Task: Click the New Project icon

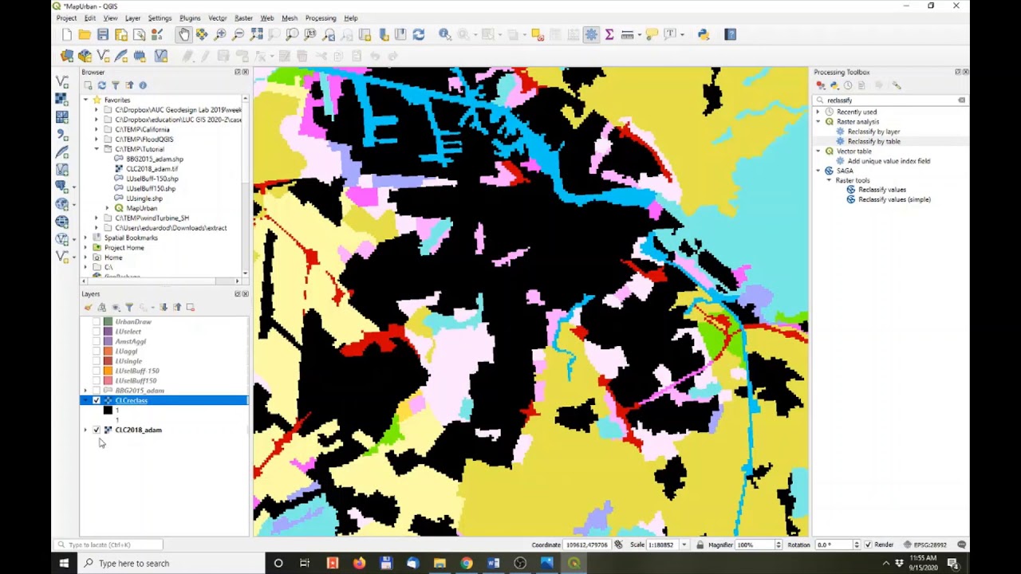Action: (x=67, y=34)
